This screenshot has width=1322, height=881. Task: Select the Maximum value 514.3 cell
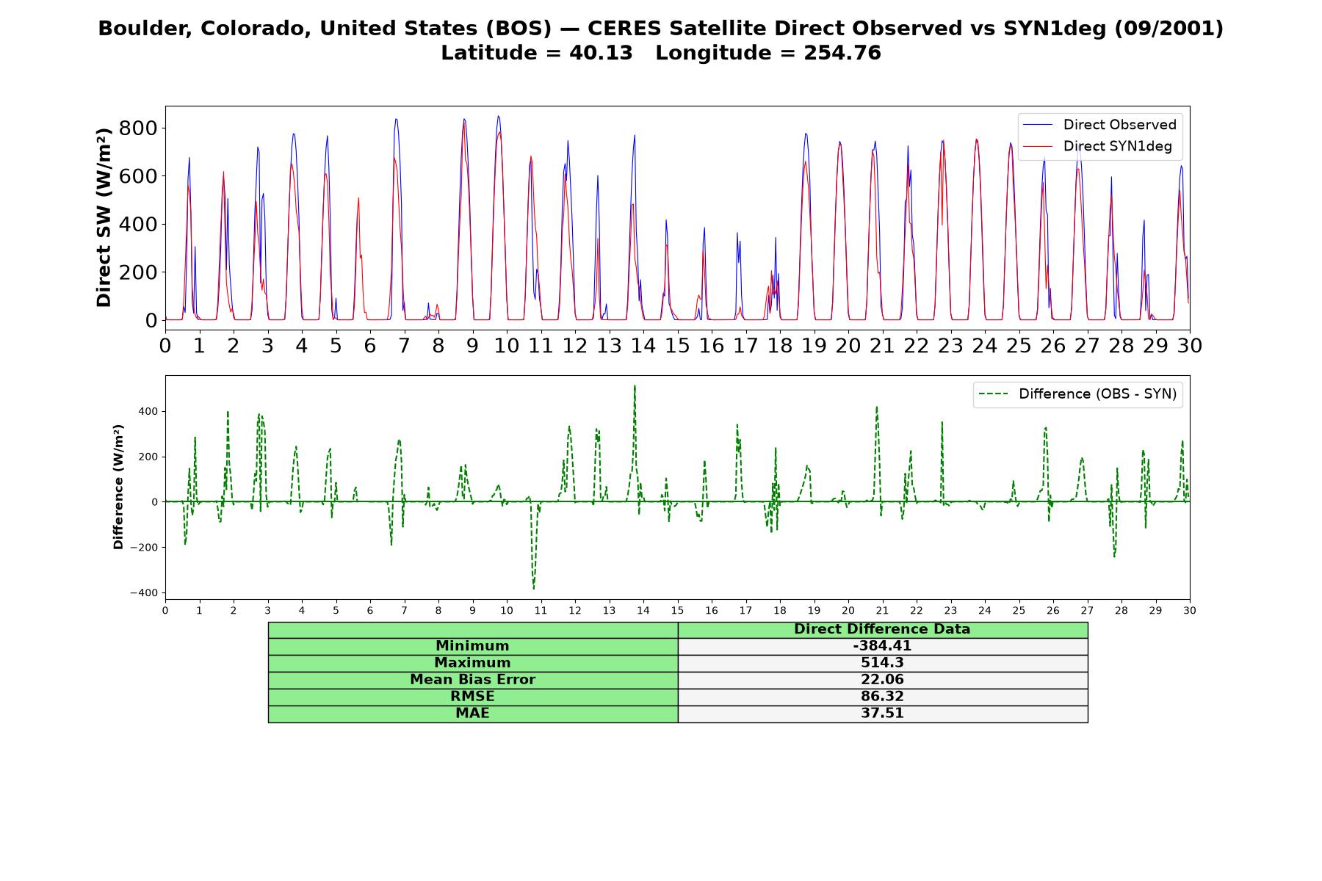coord(882,663)
